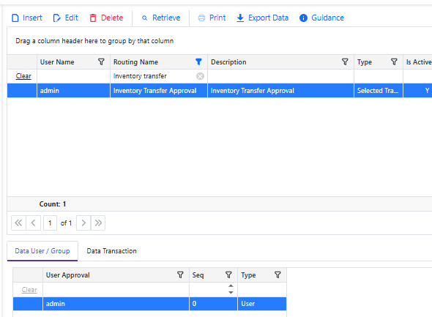Click the Delete button label
This screenshot has height=317, width=432.
pos(112,18)
